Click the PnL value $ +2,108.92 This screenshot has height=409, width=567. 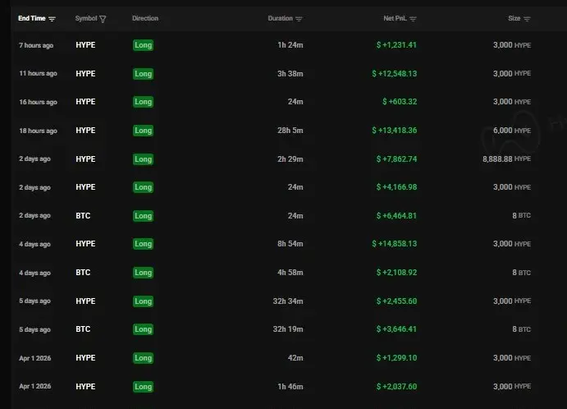tap(396, 272)
